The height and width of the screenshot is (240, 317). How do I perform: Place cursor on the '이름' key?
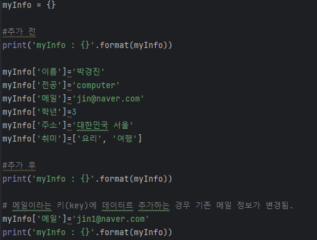(x=49, y=72)
